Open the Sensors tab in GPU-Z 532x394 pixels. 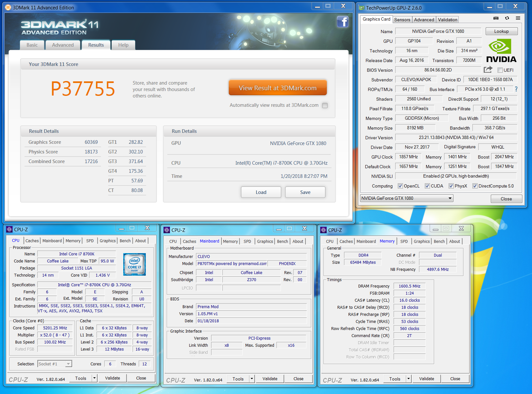point(402,20)
